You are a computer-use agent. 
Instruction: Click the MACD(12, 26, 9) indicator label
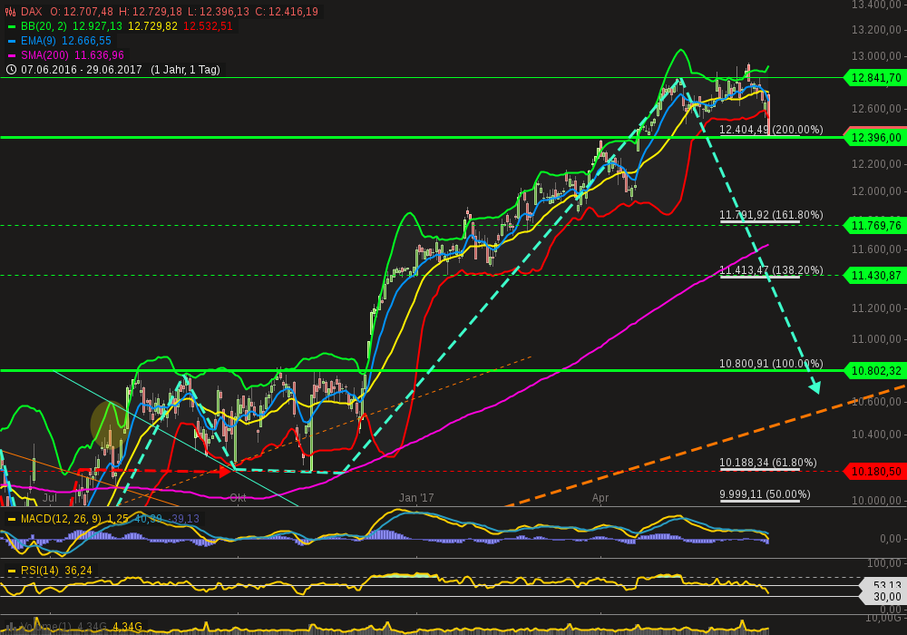coord(61,519)
